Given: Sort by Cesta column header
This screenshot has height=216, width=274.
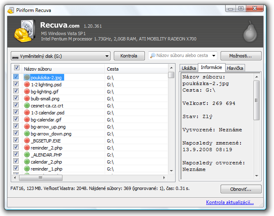Looking at the screenshot, I should click(x=136, y=69).
